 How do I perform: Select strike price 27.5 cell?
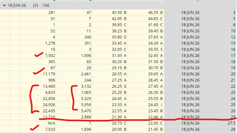231,123
